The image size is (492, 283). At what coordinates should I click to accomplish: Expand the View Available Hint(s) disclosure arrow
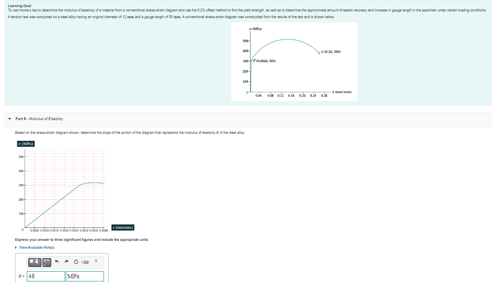tap(17, 247)
